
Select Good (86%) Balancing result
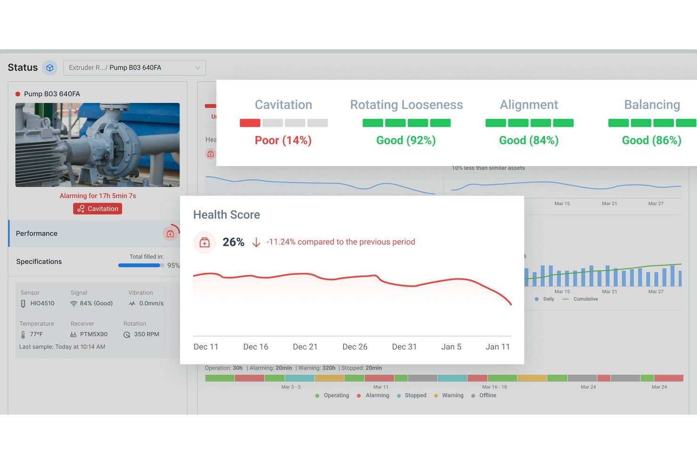tap(652, 140)
